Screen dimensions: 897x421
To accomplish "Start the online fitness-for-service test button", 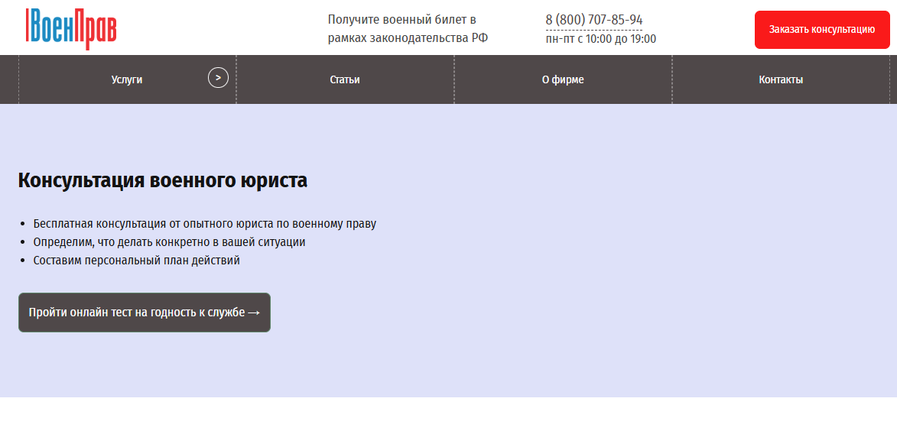I will pyautogui.click(x=145, y=313).
